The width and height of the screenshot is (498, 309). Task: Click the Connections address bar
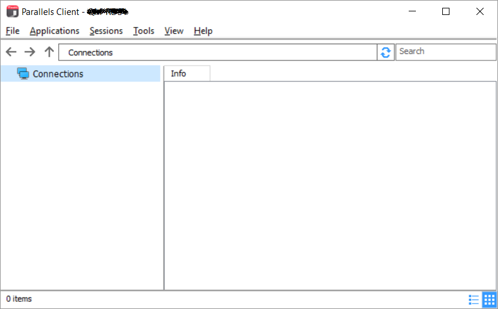click(218, 52)
